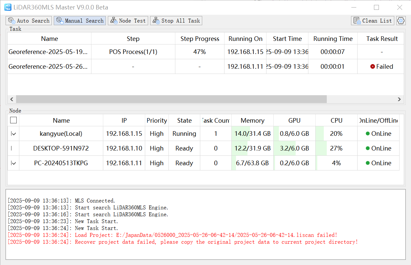411x265 pixels.
Task: Toggle the PC-20240513TKPG node checkbox
Action: click(13, 163)
